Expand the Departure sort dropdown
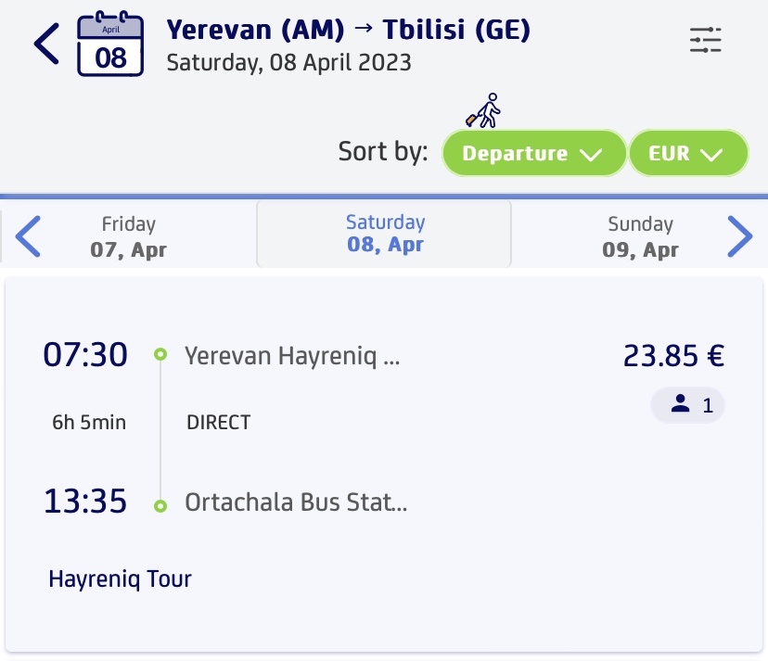 [534, 153]
